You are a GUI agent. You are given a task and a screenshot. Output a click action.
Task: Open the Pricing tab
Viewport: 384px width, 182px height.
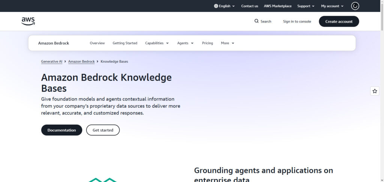pos(207,43)
